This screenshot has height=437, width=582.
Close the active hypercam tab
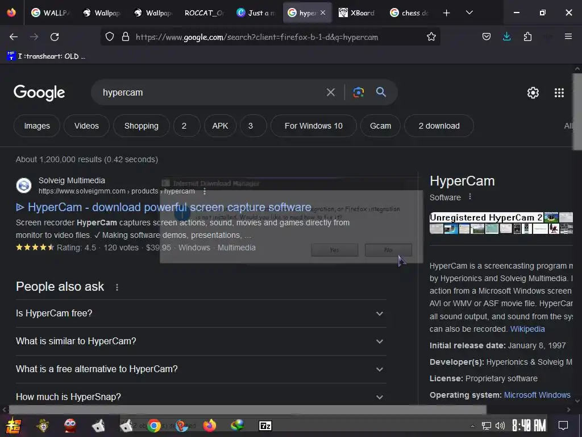tap(323, 13)
